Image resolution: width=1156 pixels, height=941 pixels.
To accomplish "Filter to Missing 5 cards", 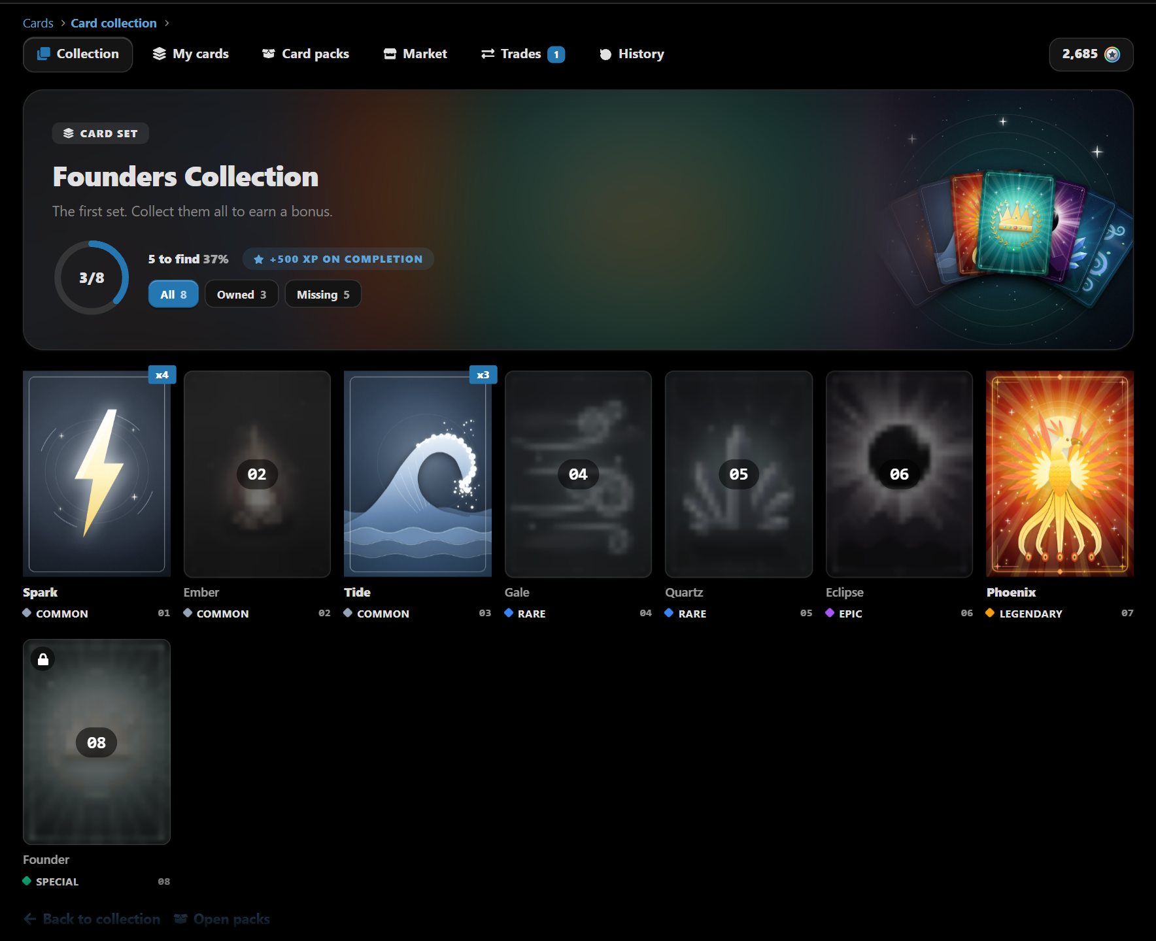I will point(323,294).
